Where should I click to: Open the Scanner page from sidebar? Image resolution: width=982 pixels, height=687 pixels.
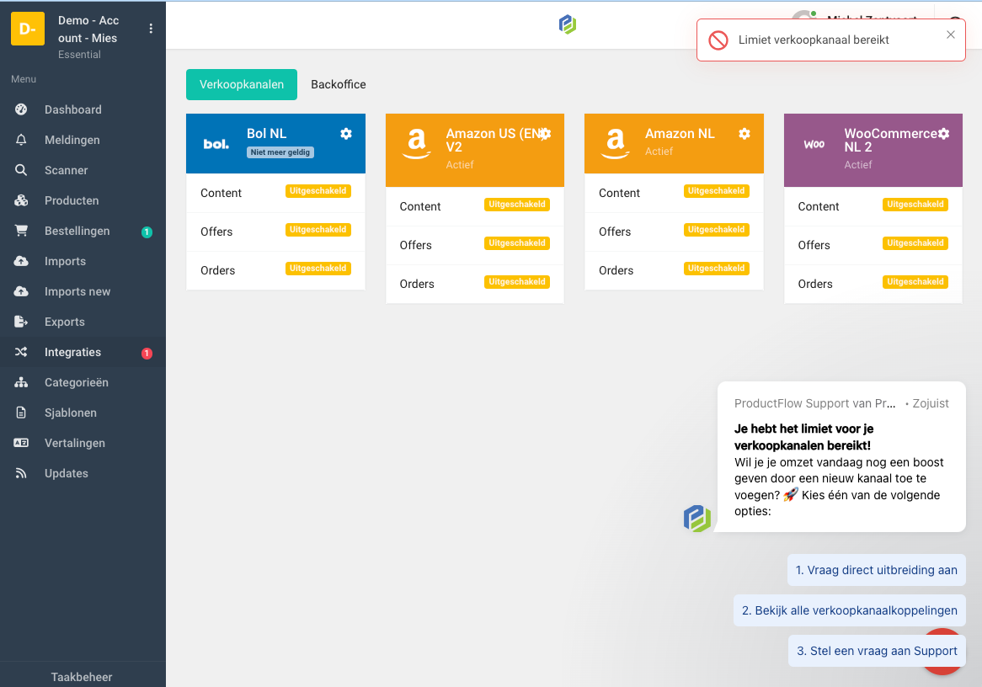66,170
